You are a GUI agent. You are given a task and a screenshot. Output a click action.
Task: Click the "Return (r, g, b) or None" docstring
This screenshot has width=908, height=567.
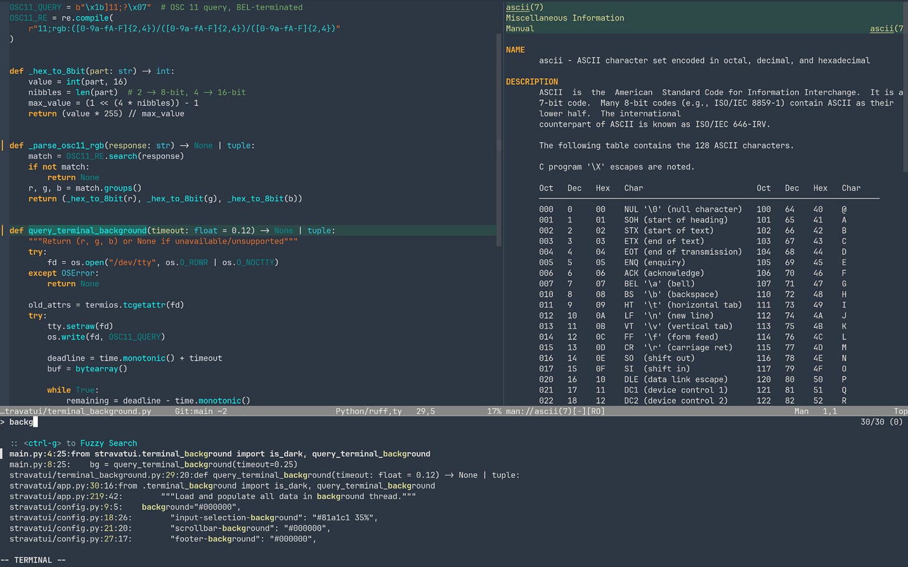click(x=163, y=241)
